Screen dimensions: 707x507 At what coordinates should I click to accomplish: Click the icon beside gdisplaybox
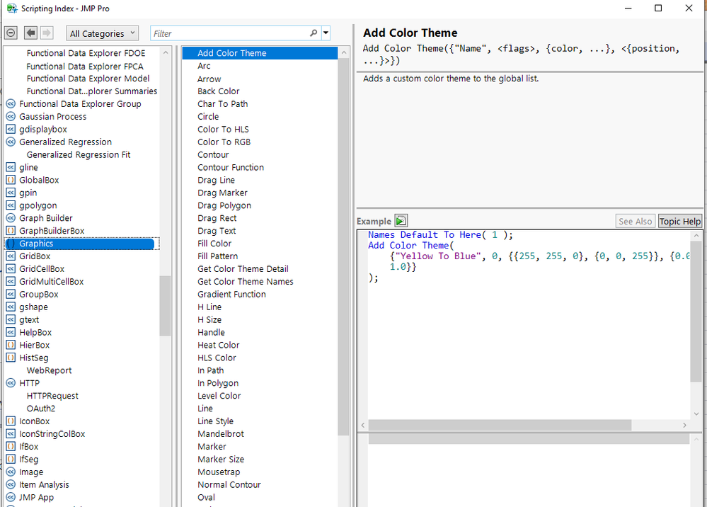pos(11,129)
